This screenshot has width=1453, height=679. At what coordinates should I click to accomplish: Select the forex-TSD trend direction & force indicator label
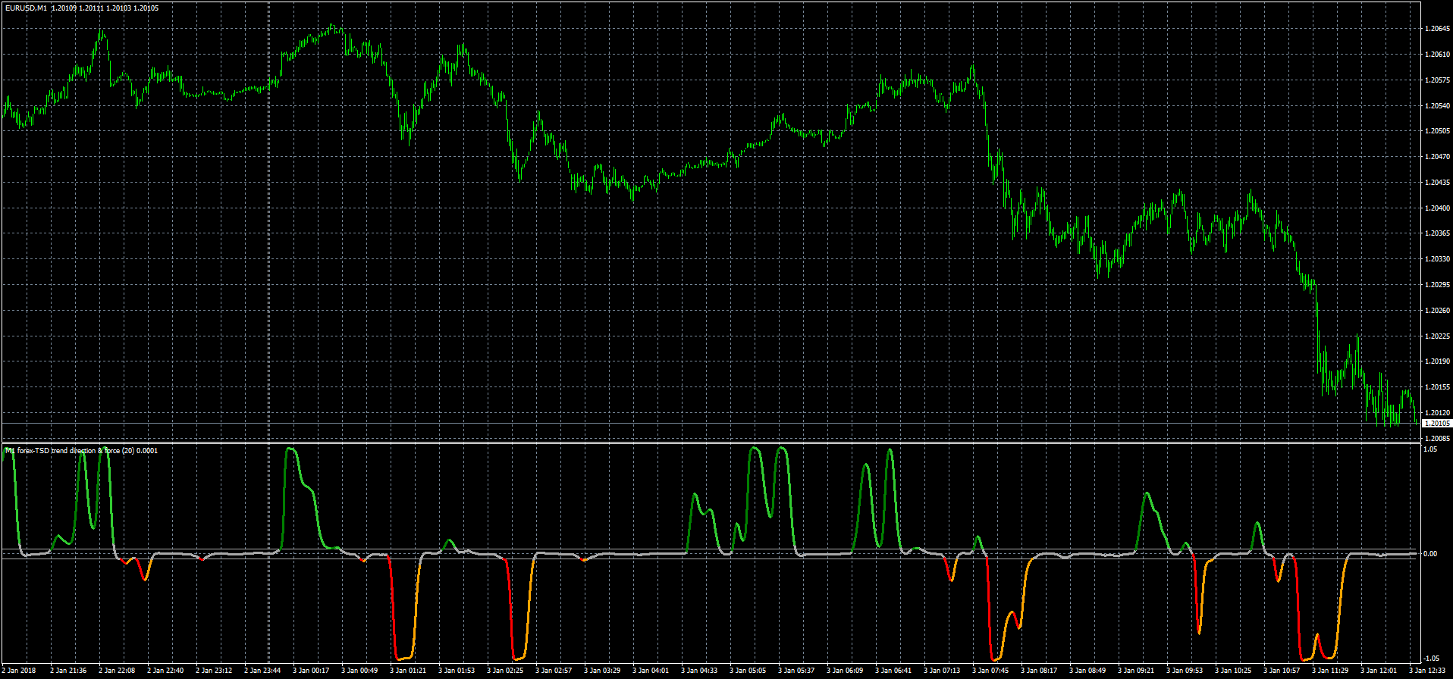click(x=82, y=451)
